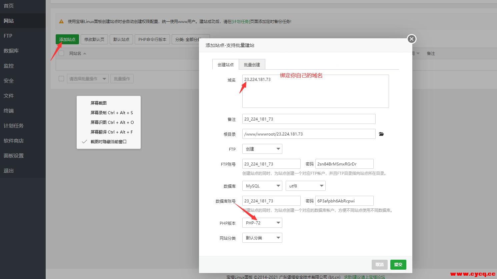This screenshot has width=497, height=279.
Task: Click the warning triangle icon in notice
Action: coord(61,22)
